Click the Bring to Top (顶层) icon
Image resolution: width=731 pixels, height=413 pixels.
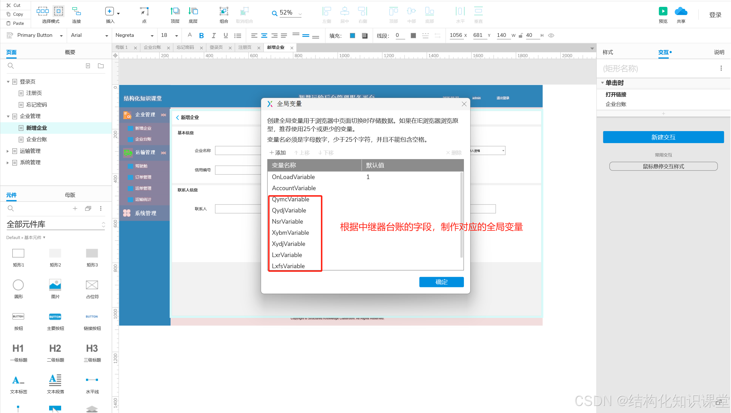(175, 11)
